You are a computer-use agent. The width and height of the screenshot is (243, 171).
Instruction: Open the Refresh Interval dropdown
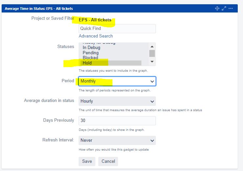(x=117, y=140)
